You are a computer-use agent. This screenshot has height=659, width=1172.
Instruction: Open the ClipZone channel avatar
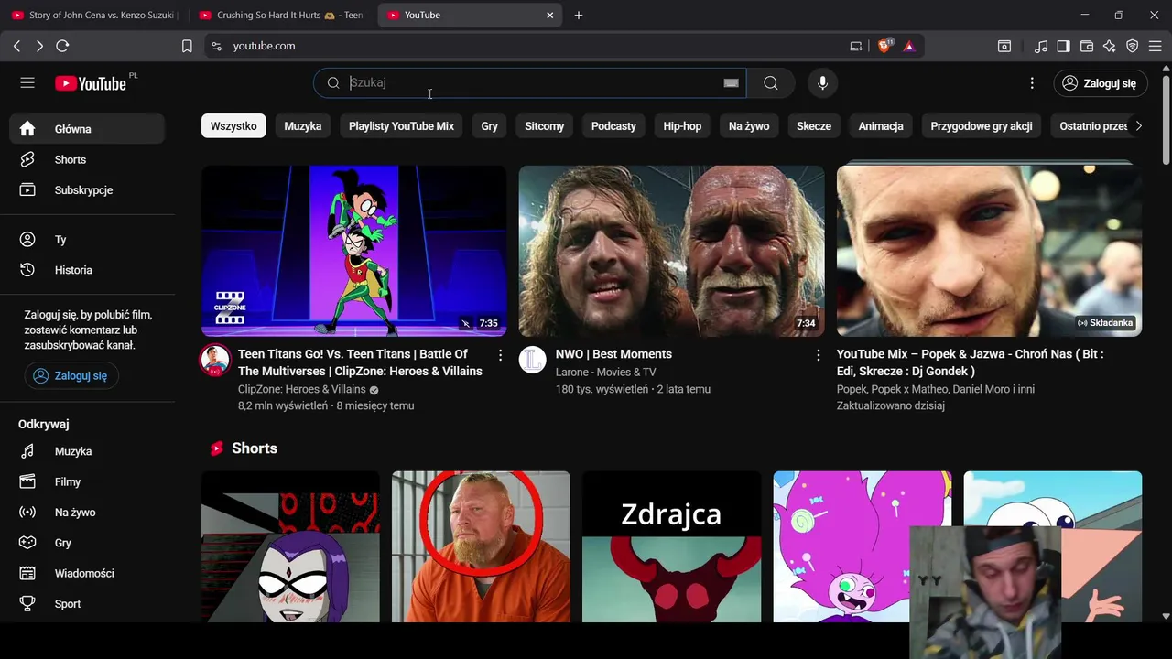(x=215, y=361)
